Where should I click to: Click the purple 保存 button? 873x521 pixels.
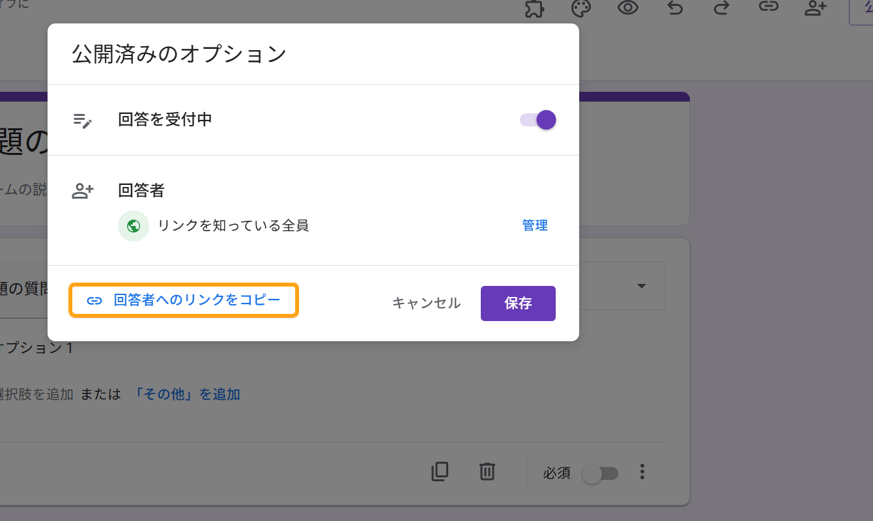518,303
